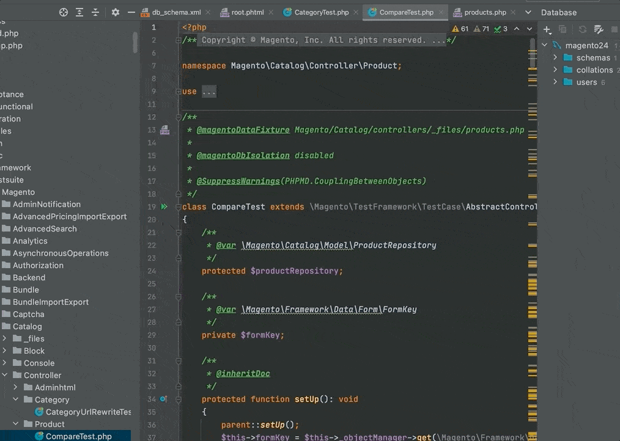Click the Collapse All toolbar icon

click(x=95, y=12)
